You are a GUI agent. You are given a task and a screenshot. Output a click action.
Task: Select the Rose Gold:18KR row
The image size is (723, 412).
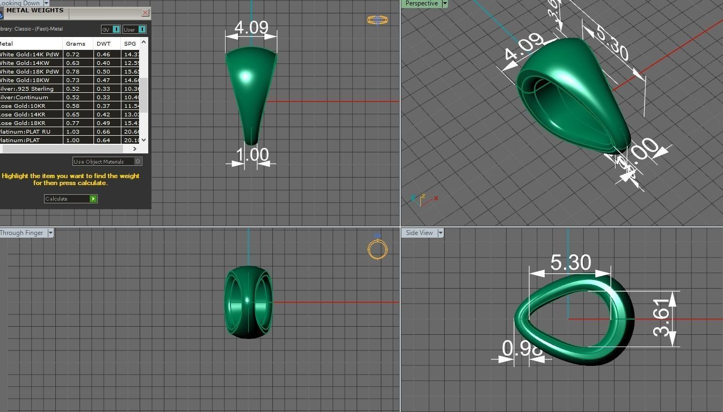pos(70,123)
